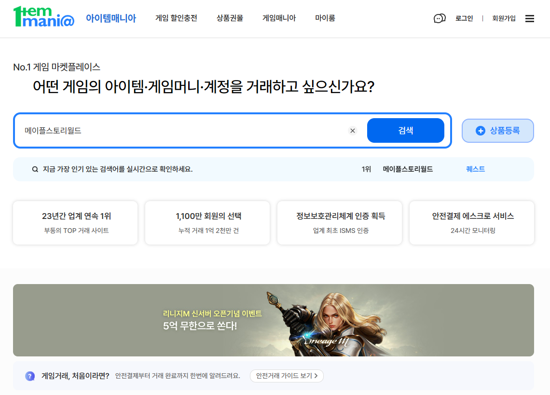
Task: Open the 상품권몰 menu
Action: 230,18
